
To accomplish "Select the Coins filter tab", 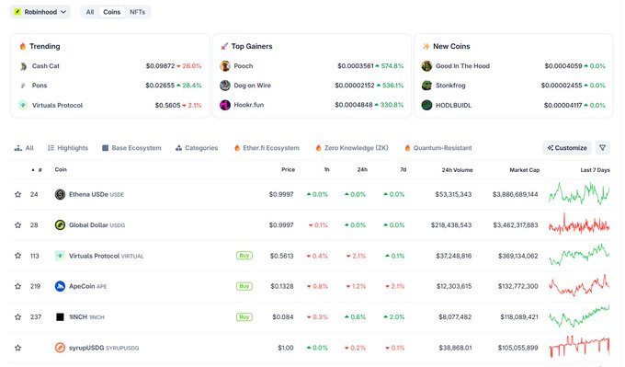I will point(111,12).
